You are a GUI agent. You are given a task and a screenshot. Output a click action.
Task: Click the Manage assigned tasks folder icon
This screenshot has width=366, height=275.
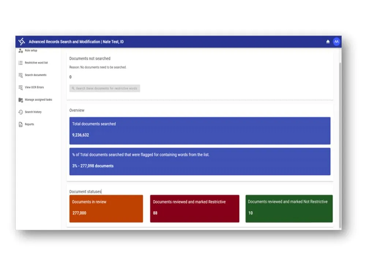tap(21, 100)
